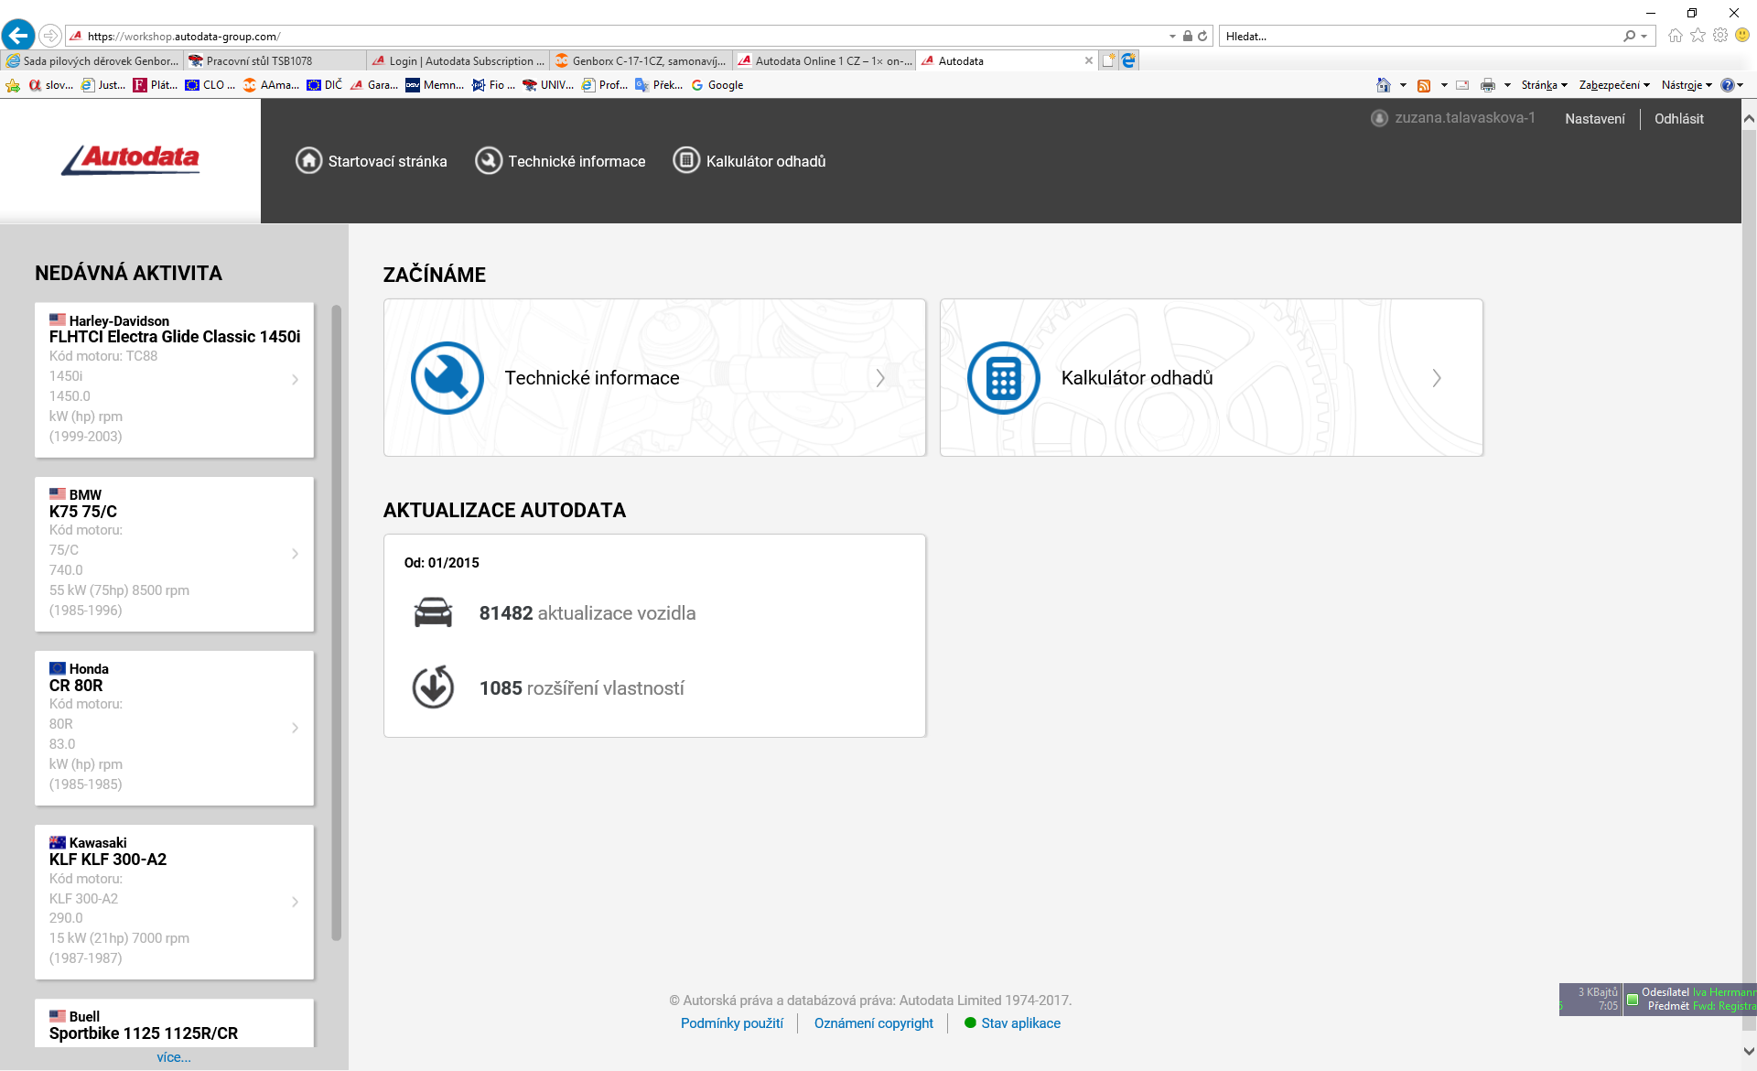
Task: Click the Technické informace wrench icon in header
Action: [489, 161]
